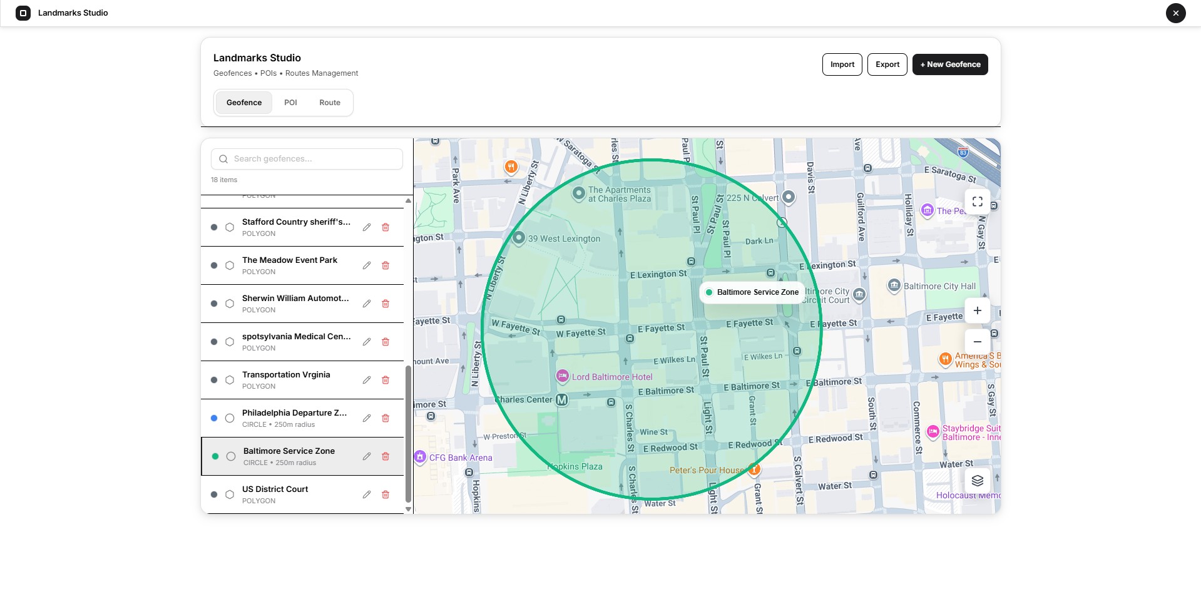Viewport: 1201px width, 589px height.
Task: Click the blue Philadelphia Departure Zone color dot
Action: 214,418
